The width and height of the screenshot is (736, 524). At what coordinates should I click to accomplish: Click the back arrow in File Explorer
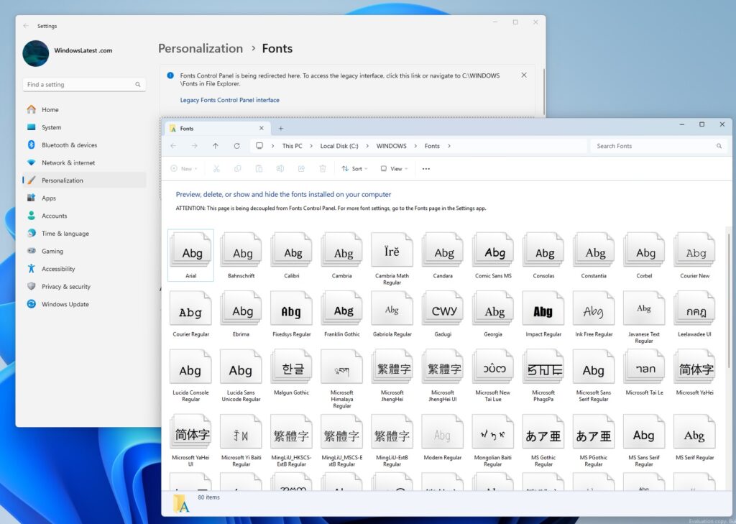[173, 146]
